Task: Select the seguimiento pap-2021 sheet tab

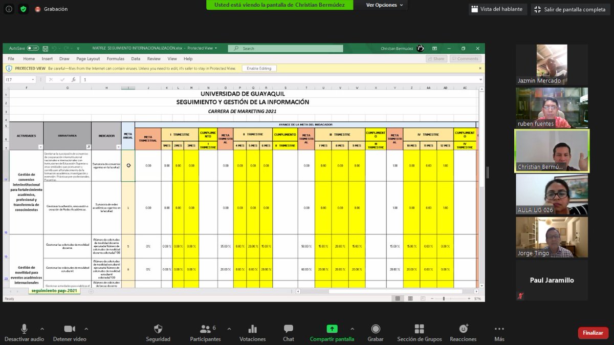Action: (x=53, y=291)
